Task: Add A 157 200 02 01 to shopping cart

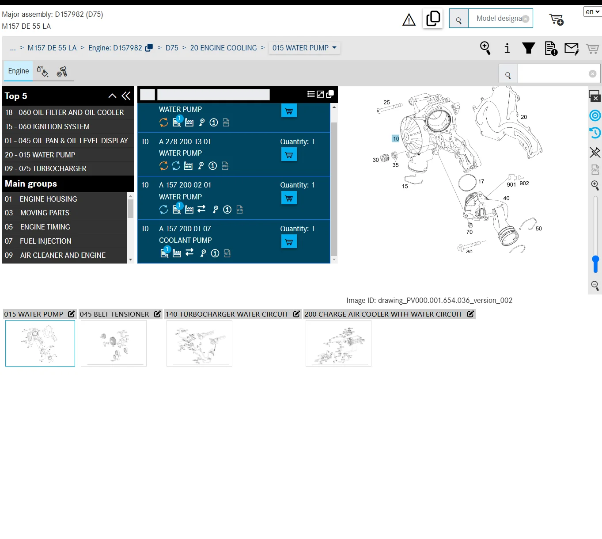Action: [289, 198]
